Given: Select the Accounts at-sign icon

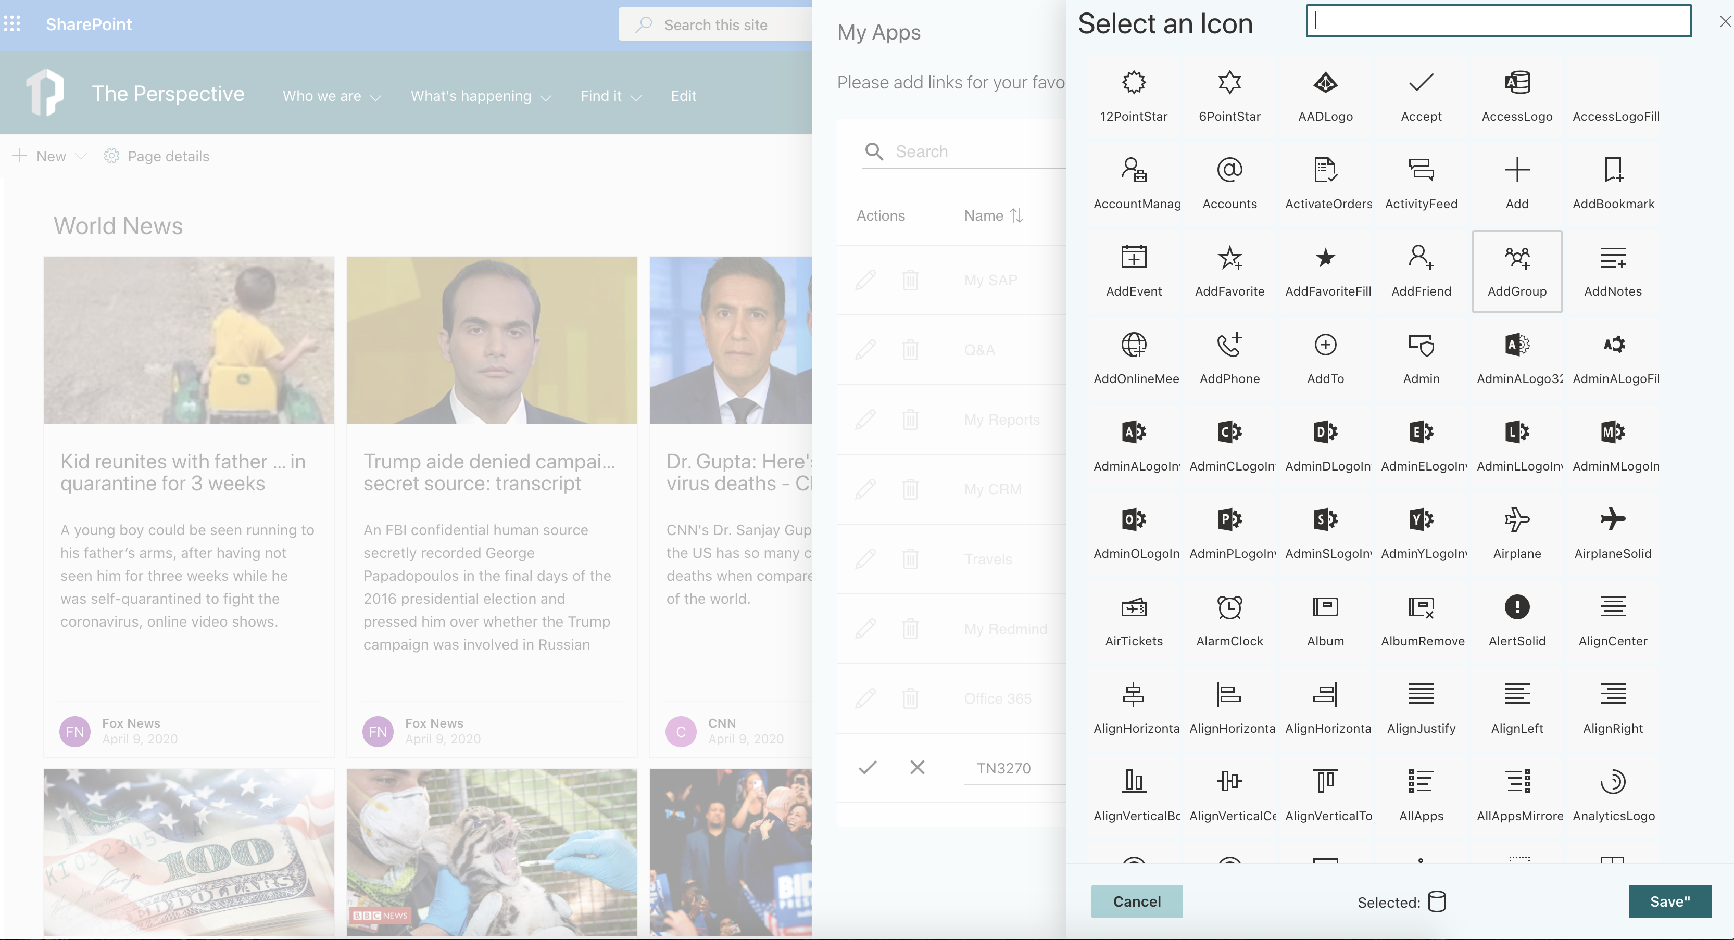Looking at the screenshot, I should (1229, 184).
